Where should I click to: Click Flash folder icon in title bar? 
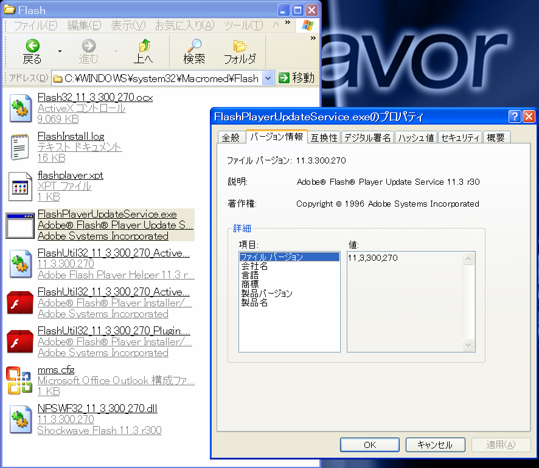[9, 9]
